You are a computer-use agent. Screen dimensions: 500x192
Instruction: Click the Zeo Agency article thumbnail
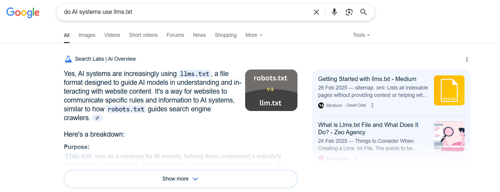point(449,136)
